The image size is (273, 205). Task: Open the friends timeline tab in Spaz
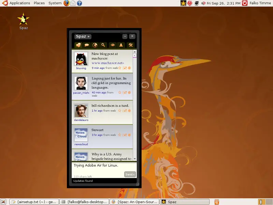[x=78, y=45]
